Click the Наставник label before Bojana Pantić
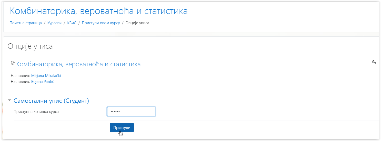This screenshot has height=141, width=381. (21, 82)
